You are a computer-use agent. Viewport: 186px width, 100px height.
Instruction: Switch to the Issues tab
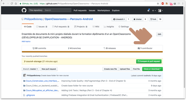point(42,27)
